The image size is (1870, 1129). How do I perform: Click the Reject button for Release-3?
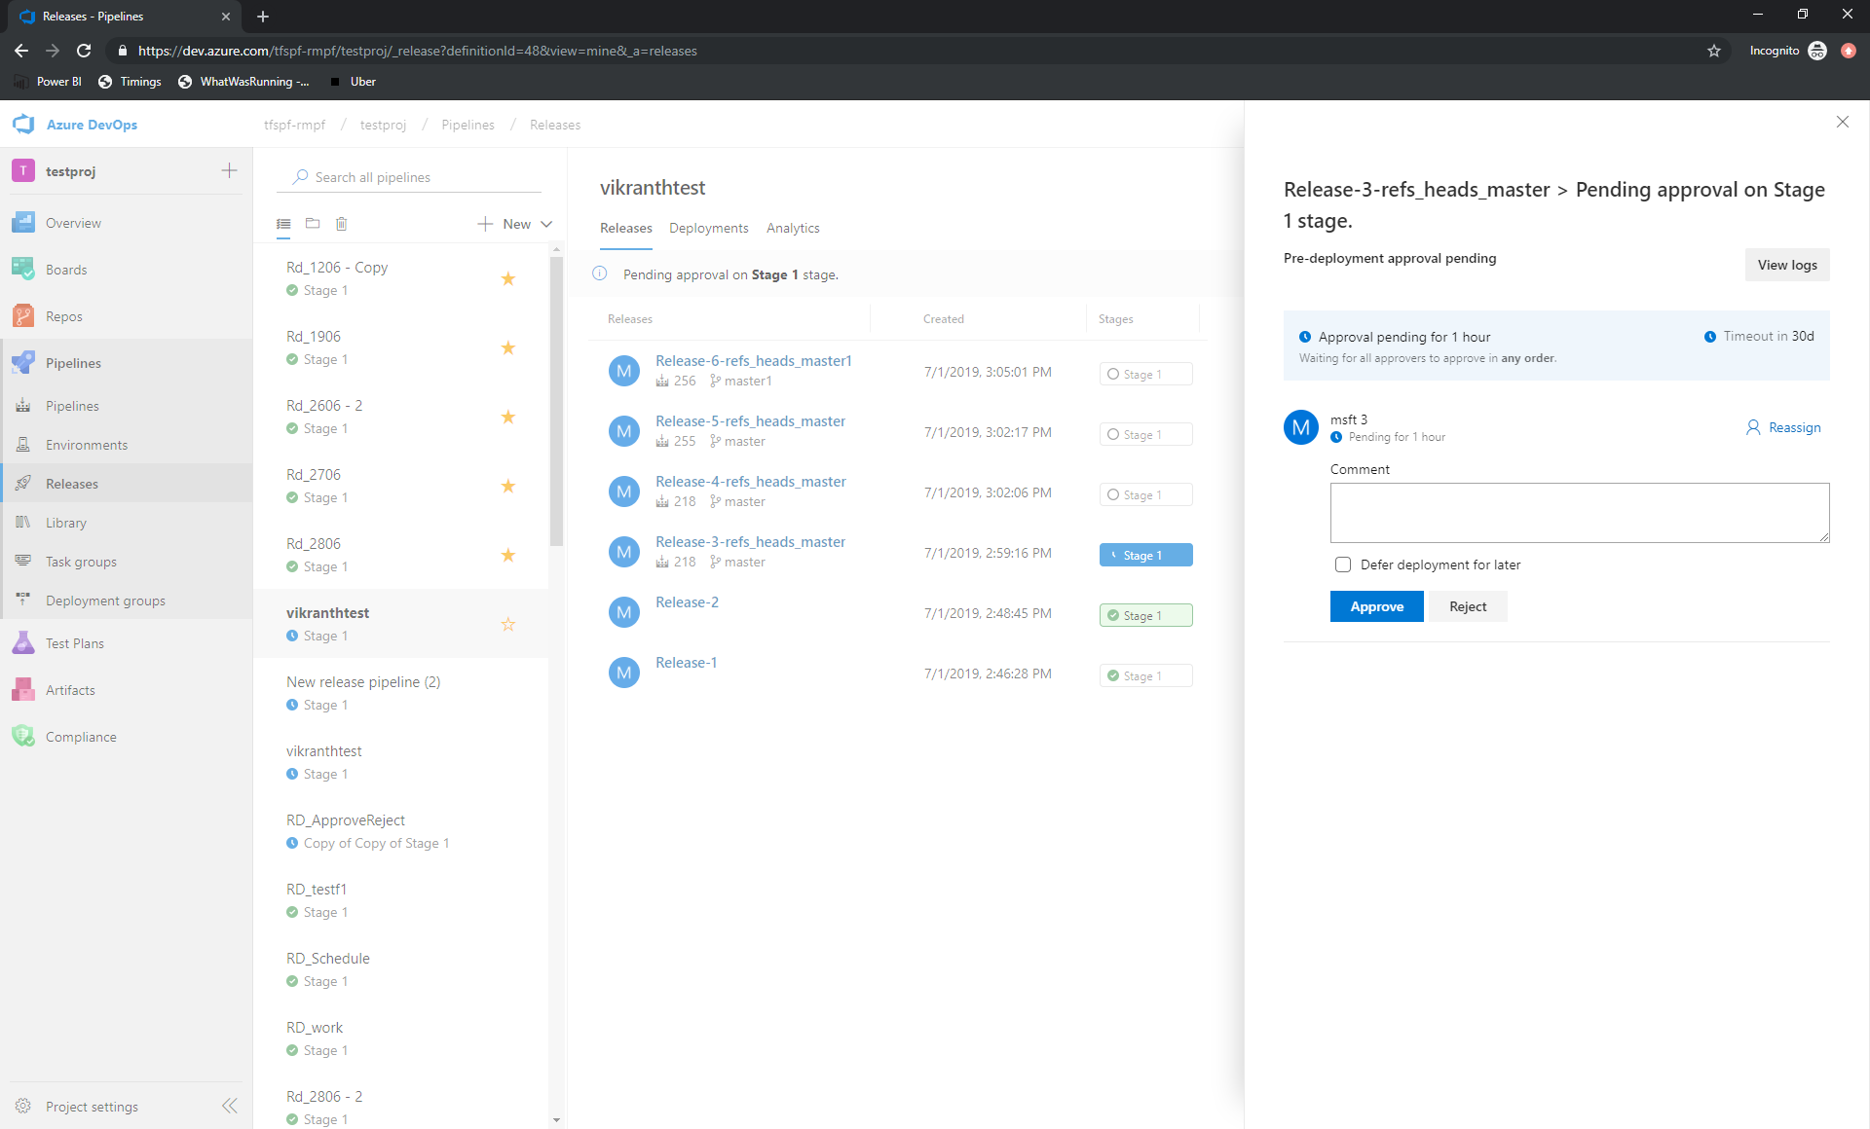pyautogui.click(x=1467, y=606)
